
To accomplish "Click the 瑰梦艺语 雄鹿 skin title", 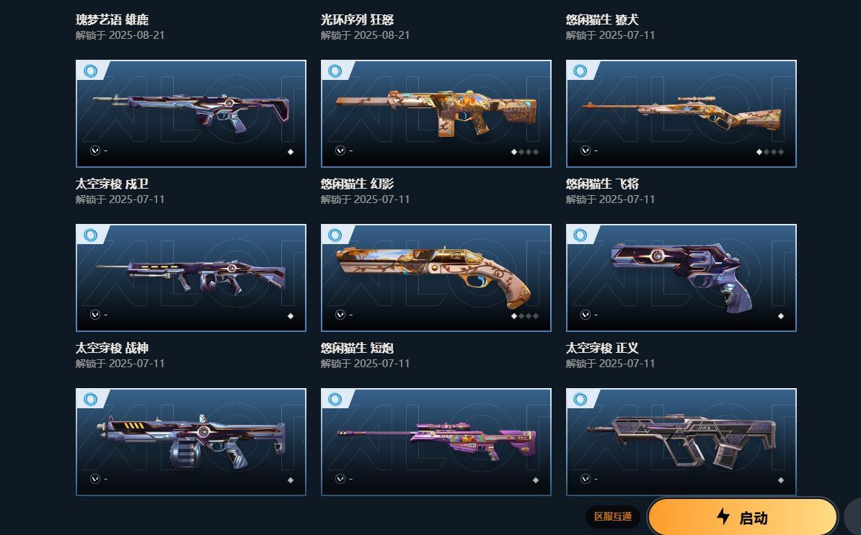I will (112, 19).
